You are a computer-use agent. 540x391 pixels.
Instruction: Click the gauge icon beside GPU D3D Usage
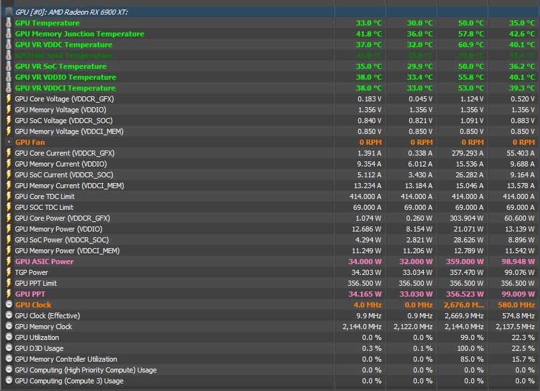pyautogui.click(x=9, y=348)
